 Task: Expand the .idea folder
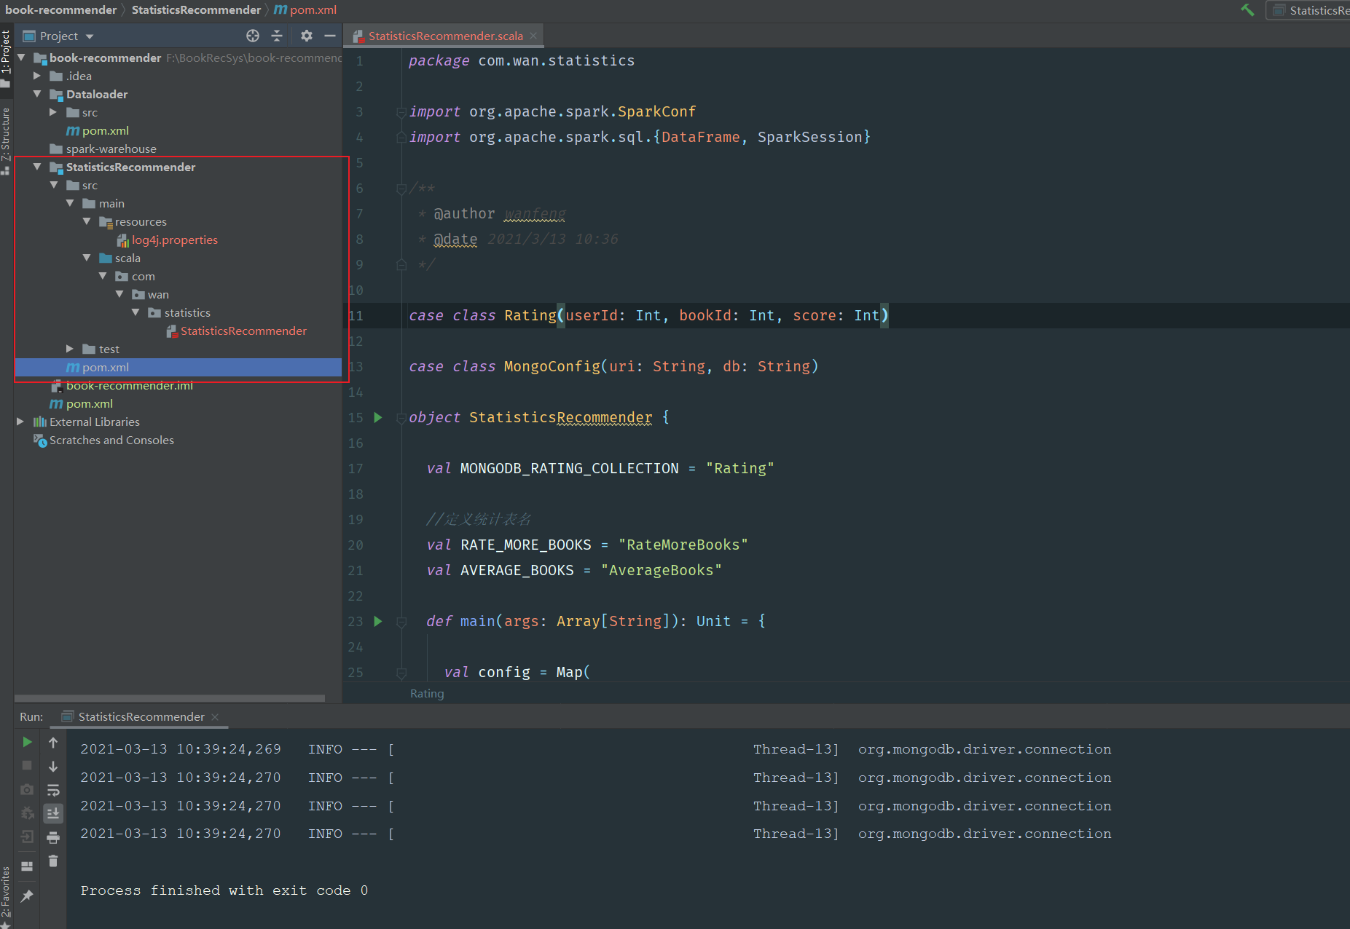click(x=37, y=76)
